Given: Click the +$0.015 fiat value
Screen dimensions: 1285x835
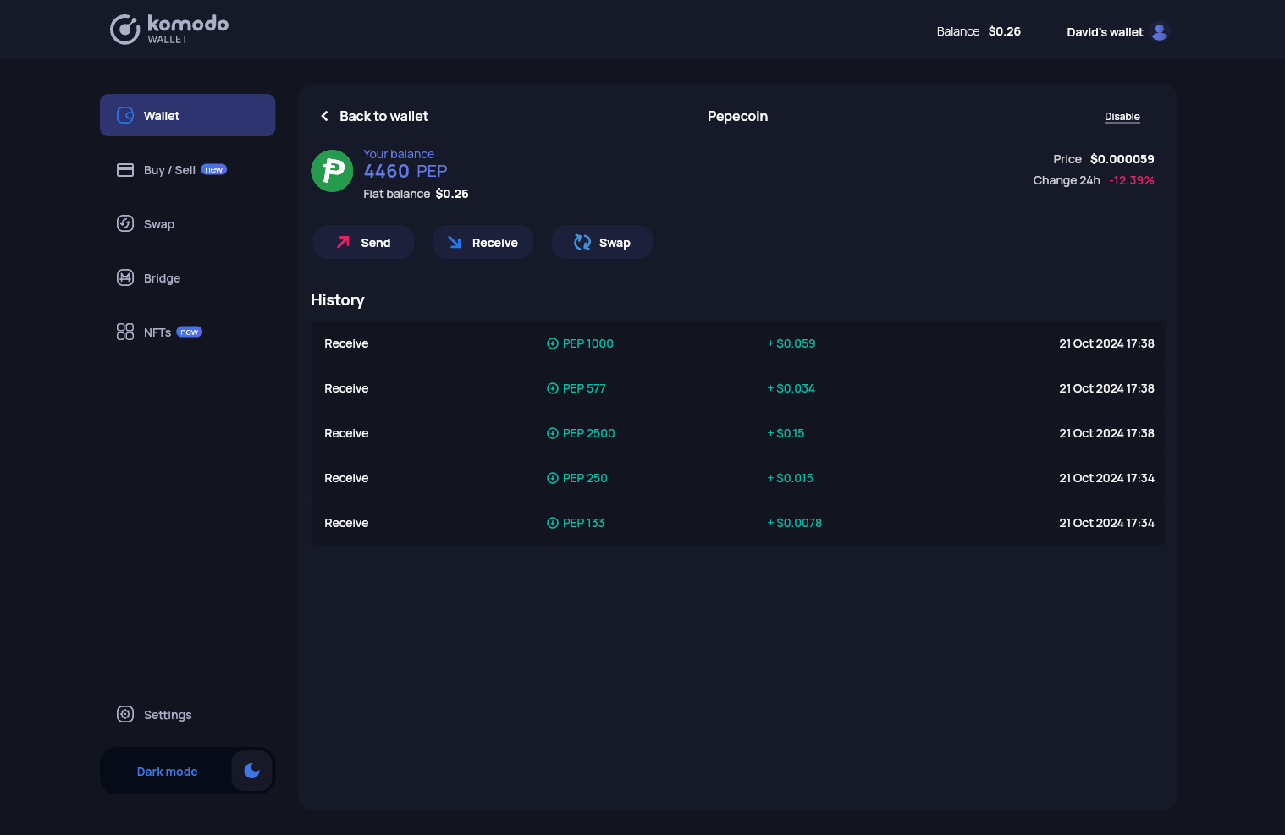Looking at the screenshot, I should 790,478.
